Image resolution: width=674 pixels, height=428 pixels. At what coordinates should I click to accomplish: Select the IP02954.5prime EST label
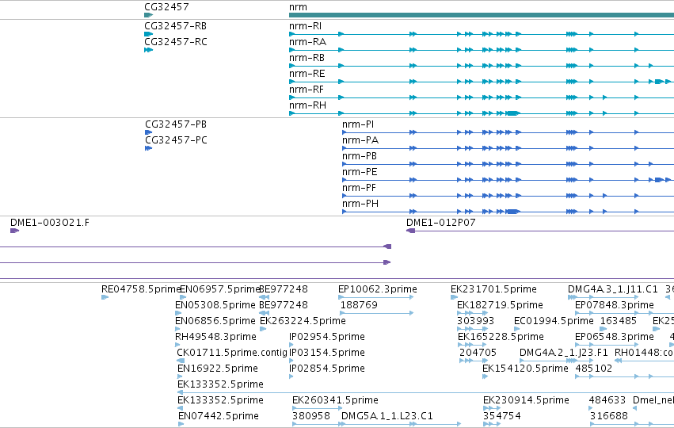pyautogui.click(x=326, y=337)
